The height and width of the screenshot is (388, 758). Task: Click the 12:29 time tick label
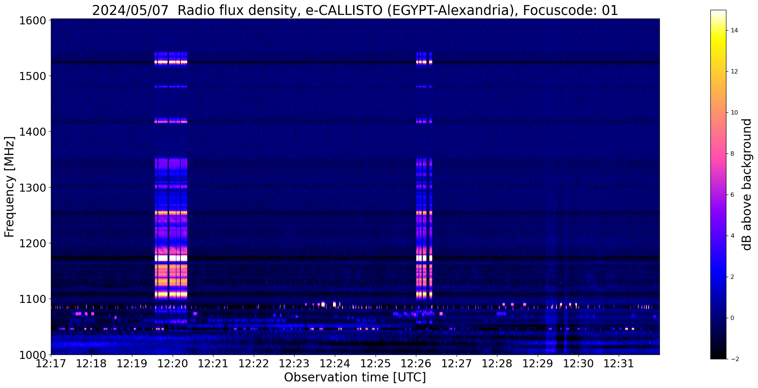[538, 363]
